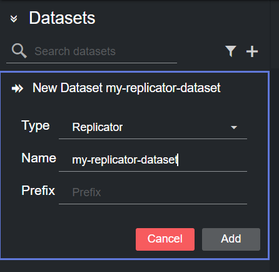279x272 pixels.
Task: Click the end of my-replicator-dataset text in Name field
Action: click(178, 160)
